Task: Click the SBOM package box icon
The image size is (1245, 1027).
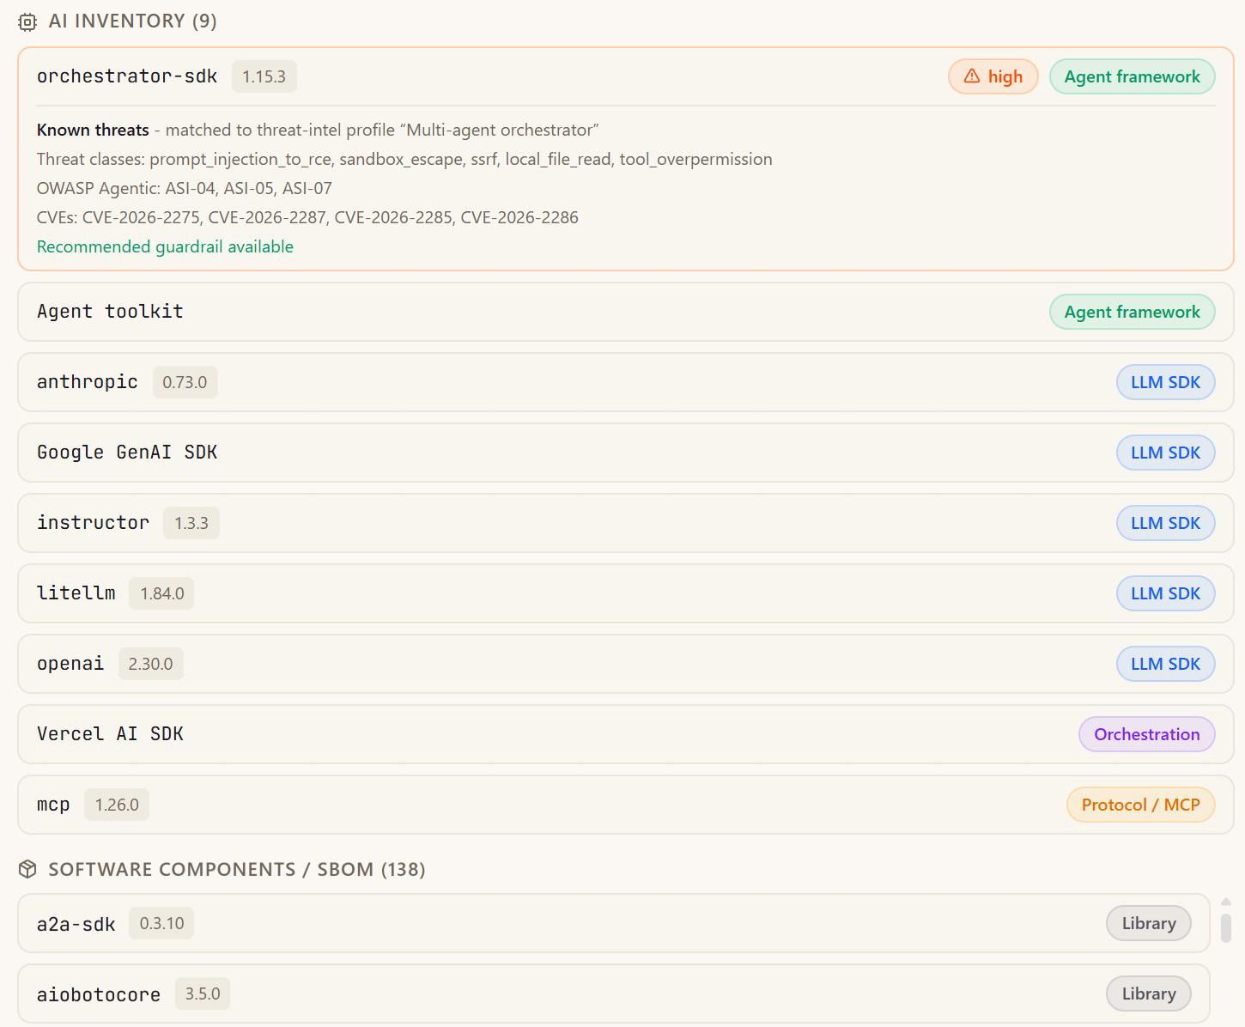Action: (27, 870)
